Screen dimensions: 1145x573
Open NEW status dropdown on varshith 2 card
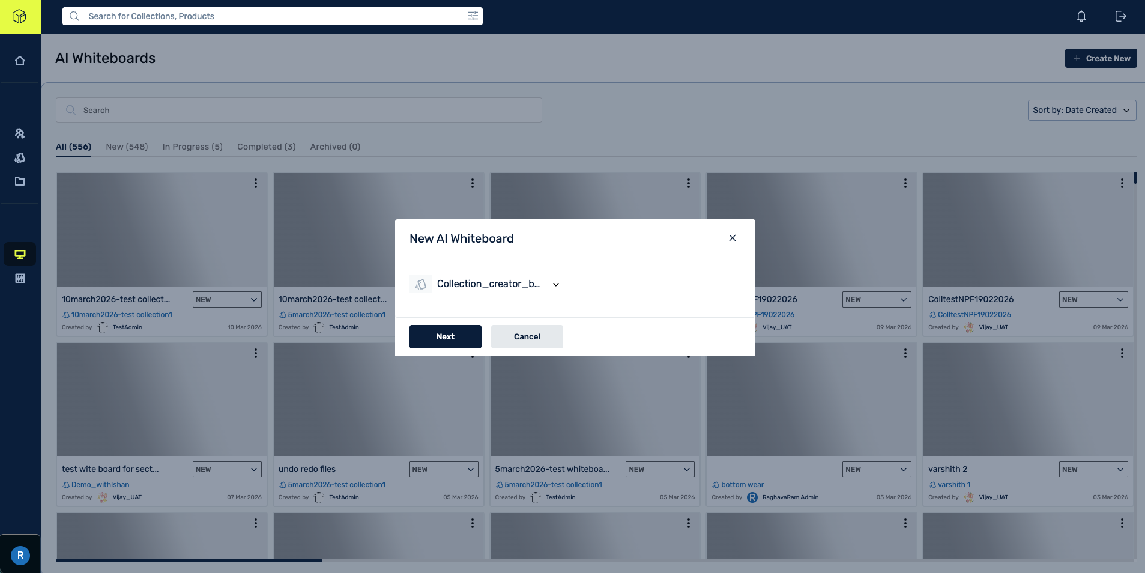1093,469
